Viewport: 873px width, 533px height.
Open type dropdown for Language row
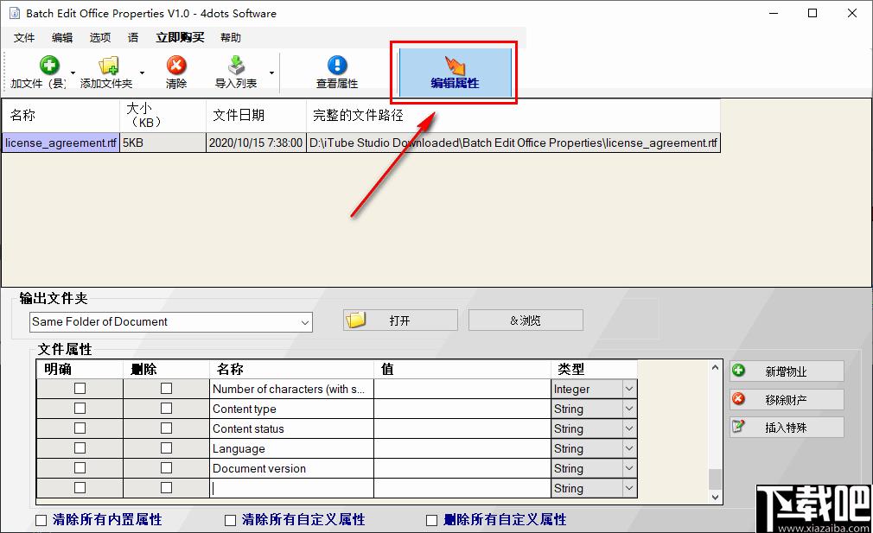click(628, 448)
